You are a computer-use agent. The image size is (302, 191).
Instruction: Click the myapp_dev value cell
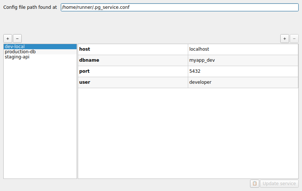click(x=243, y=60)
